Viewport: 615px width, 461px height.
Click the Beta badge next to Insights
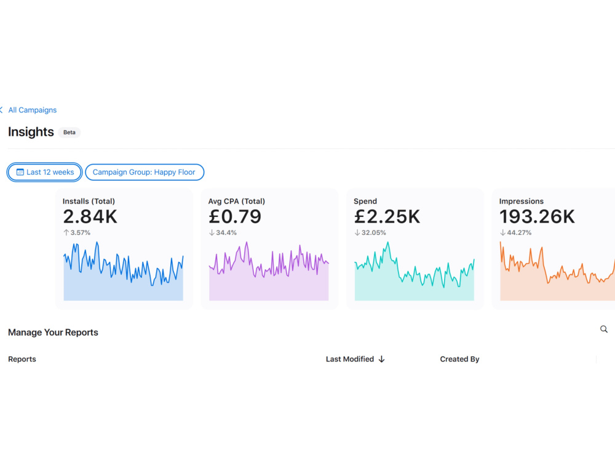tap(69, 133)
